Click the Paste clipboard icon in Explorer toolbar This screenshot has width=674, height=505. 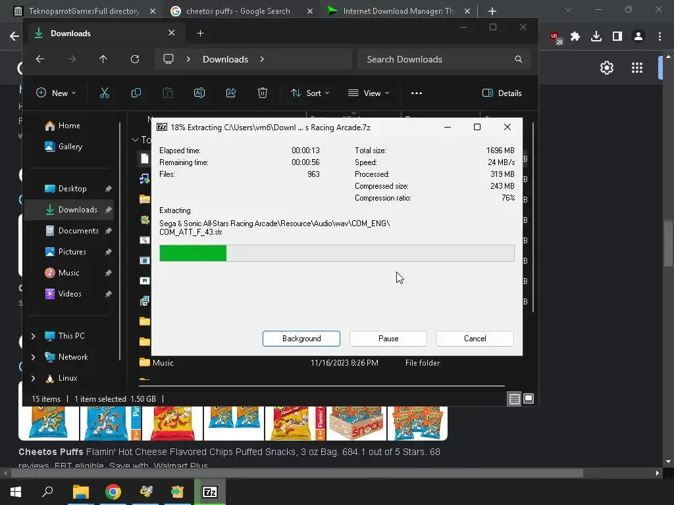pyautogui.click(x=168, y=93)
